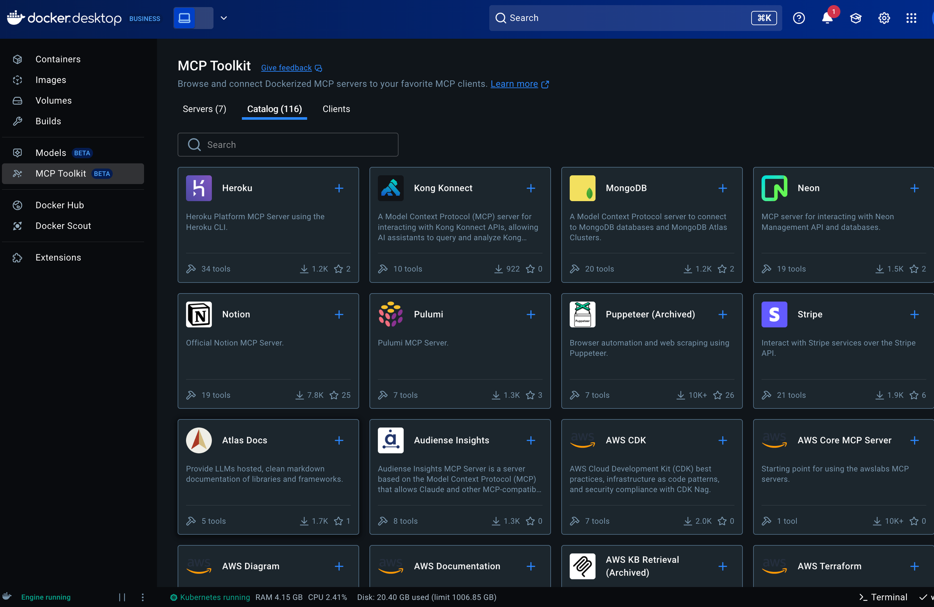Open the notifications bell icon
This screenshot has height=607, width=934.
pyautogui.click(x=827, y=18)
